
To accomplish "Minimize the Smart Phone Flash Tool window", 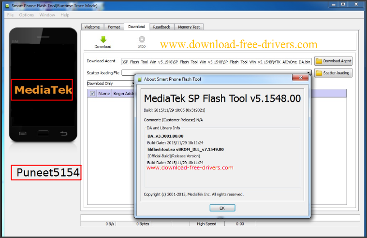I will click(333, 4).
